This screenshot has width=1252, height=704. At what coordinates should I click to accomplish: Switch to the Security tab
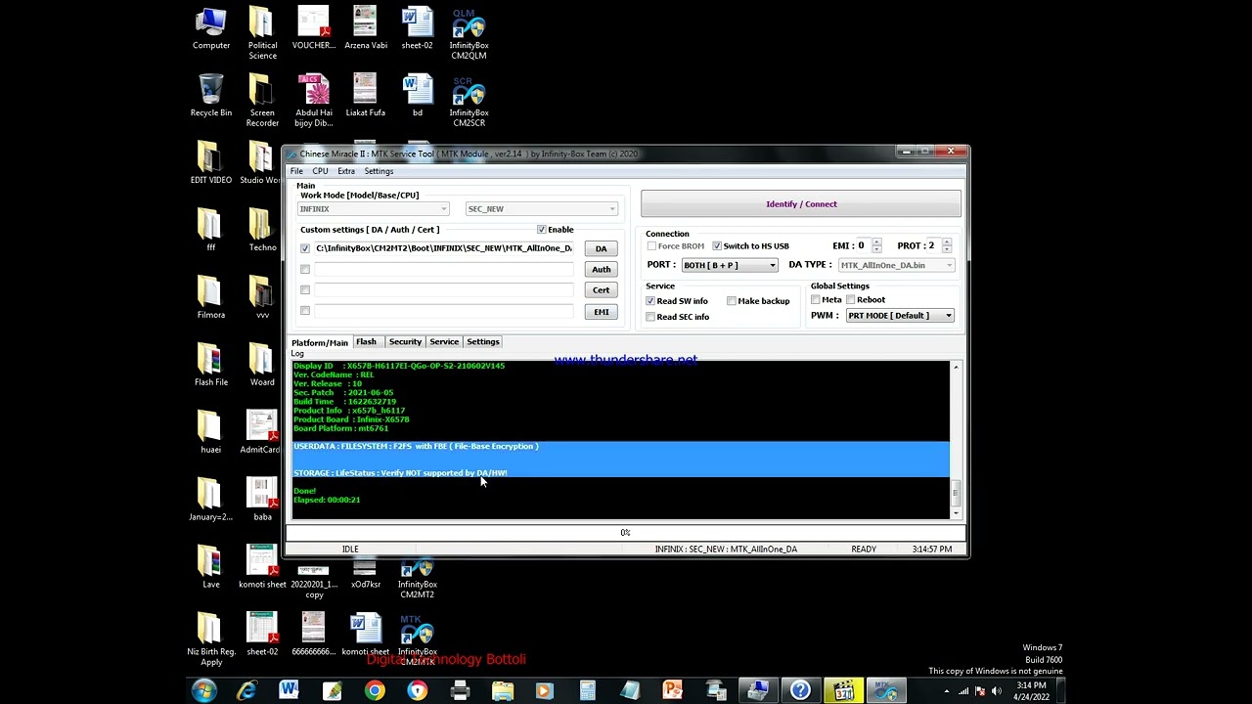pos(405,342)
